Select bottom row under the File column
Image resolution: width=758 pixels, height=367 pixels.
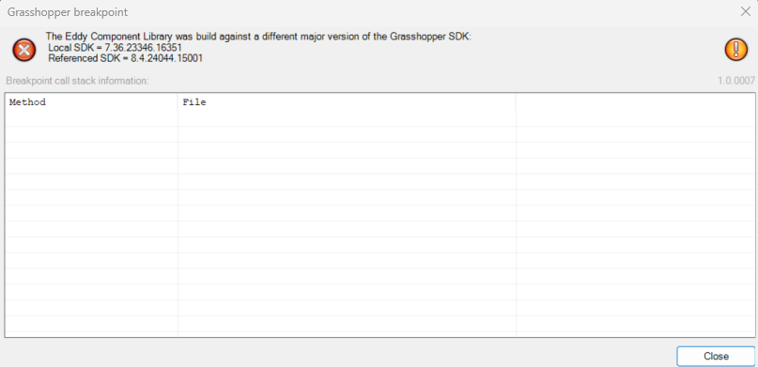[347, 324]
